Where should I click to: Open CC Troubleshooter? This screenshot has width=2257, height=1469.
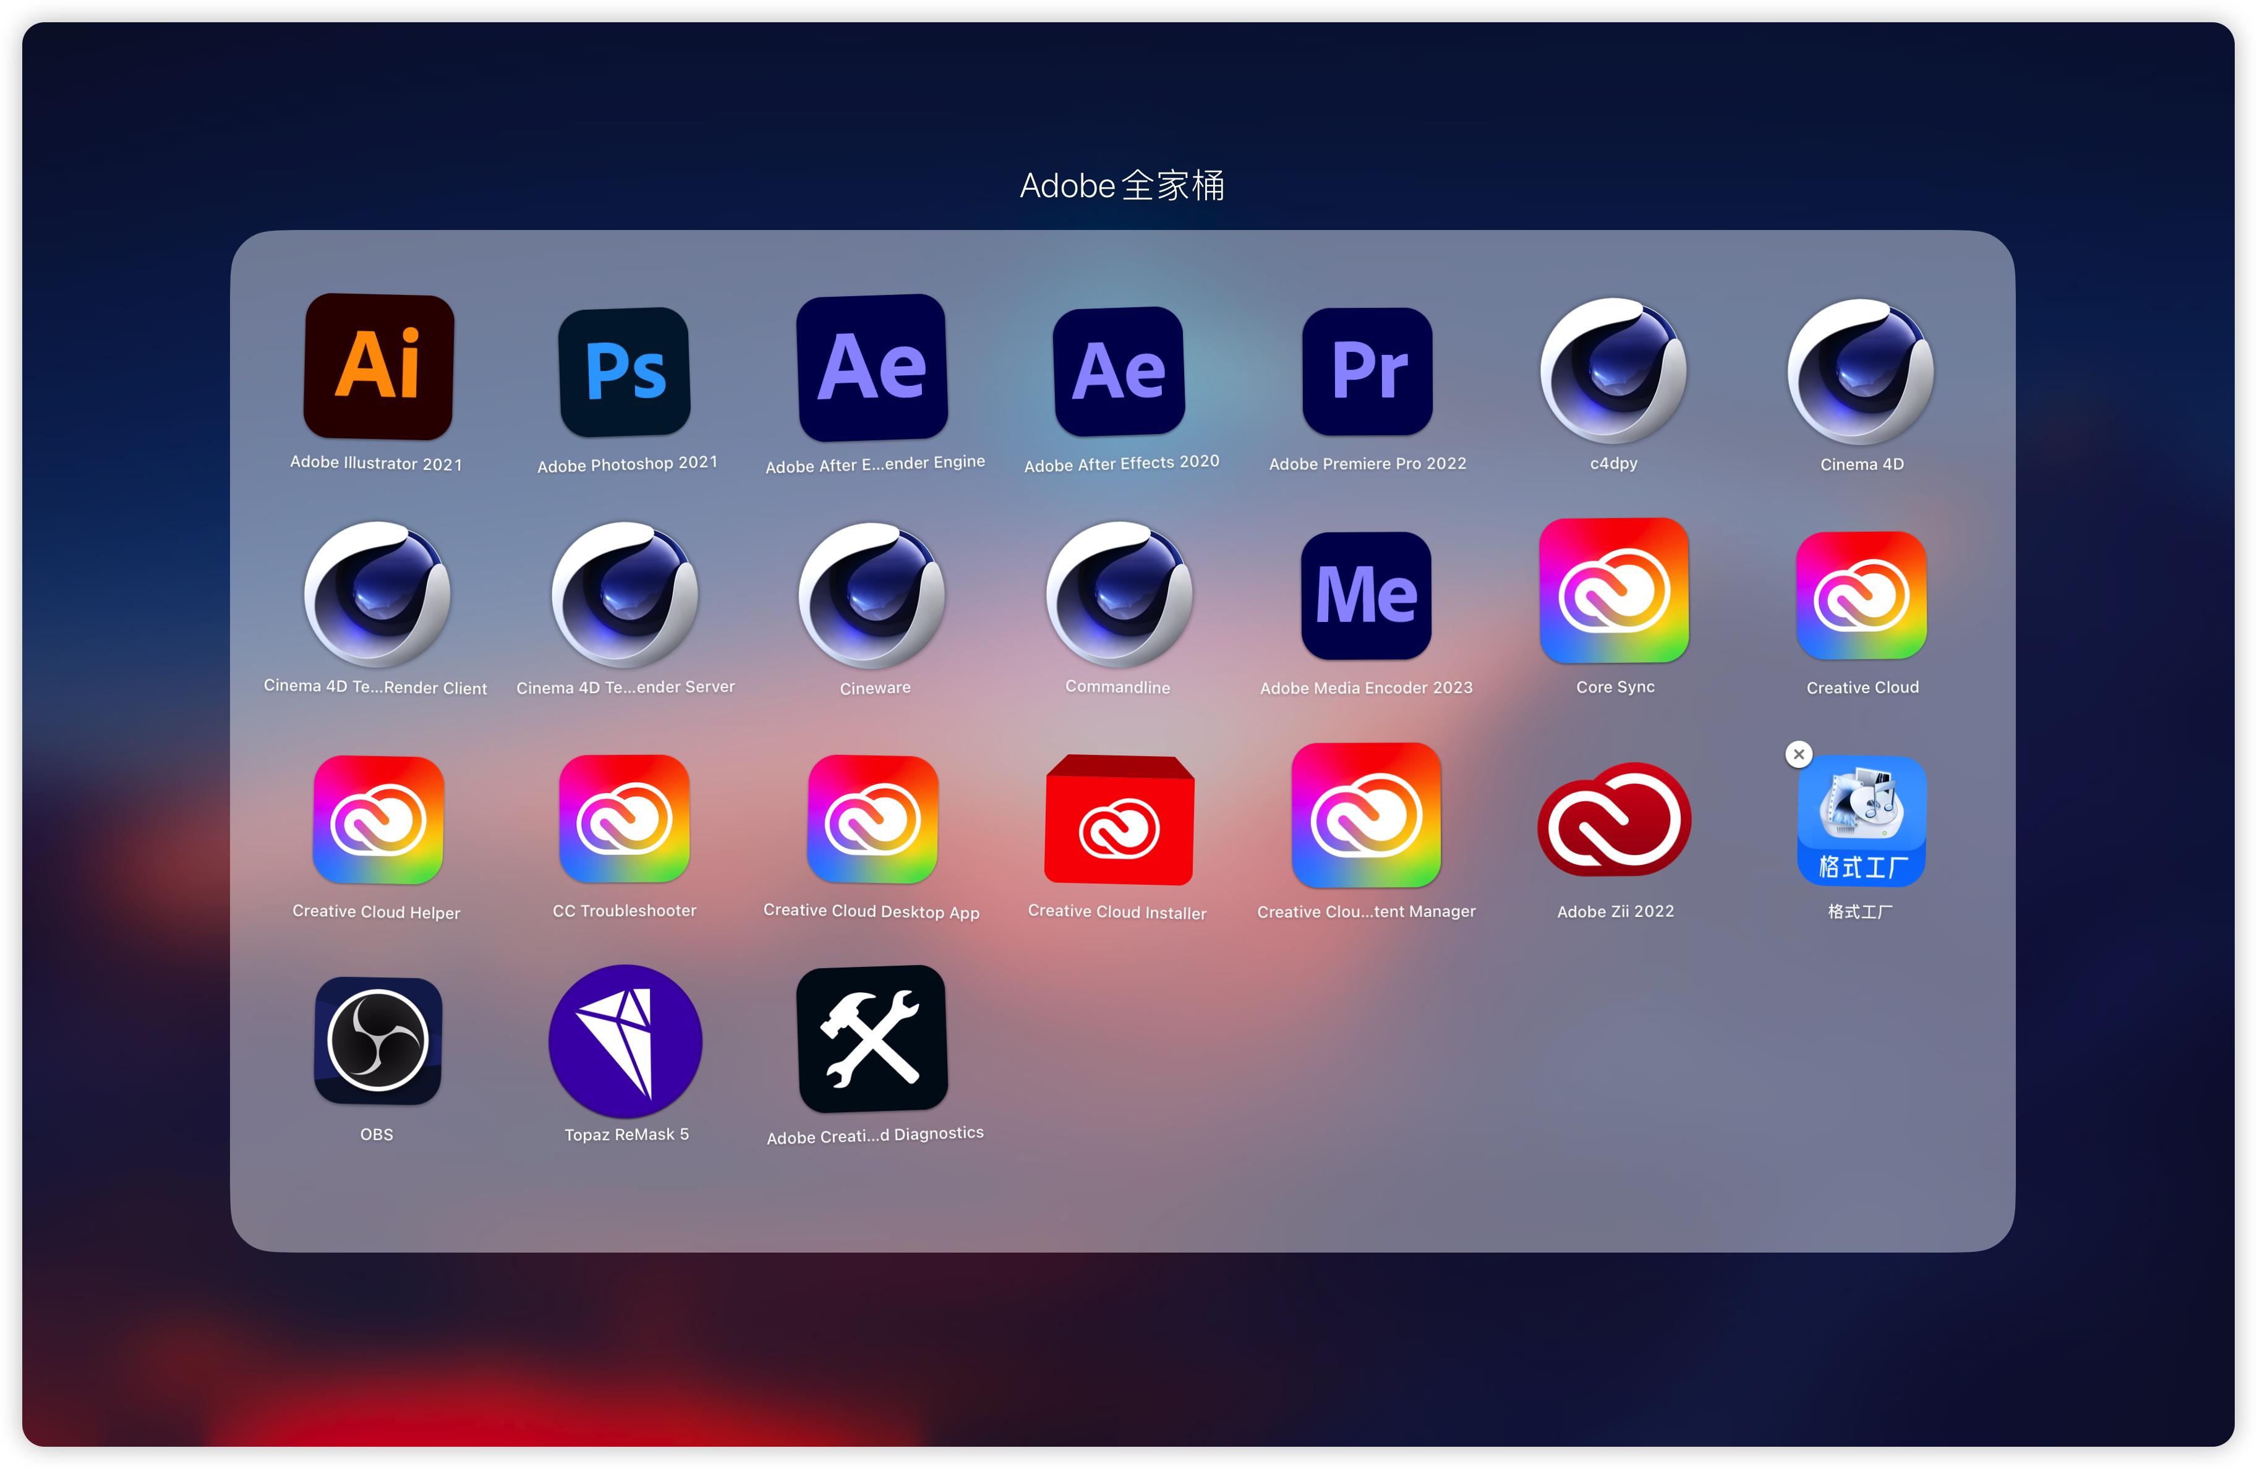click(x=625, y=819)
